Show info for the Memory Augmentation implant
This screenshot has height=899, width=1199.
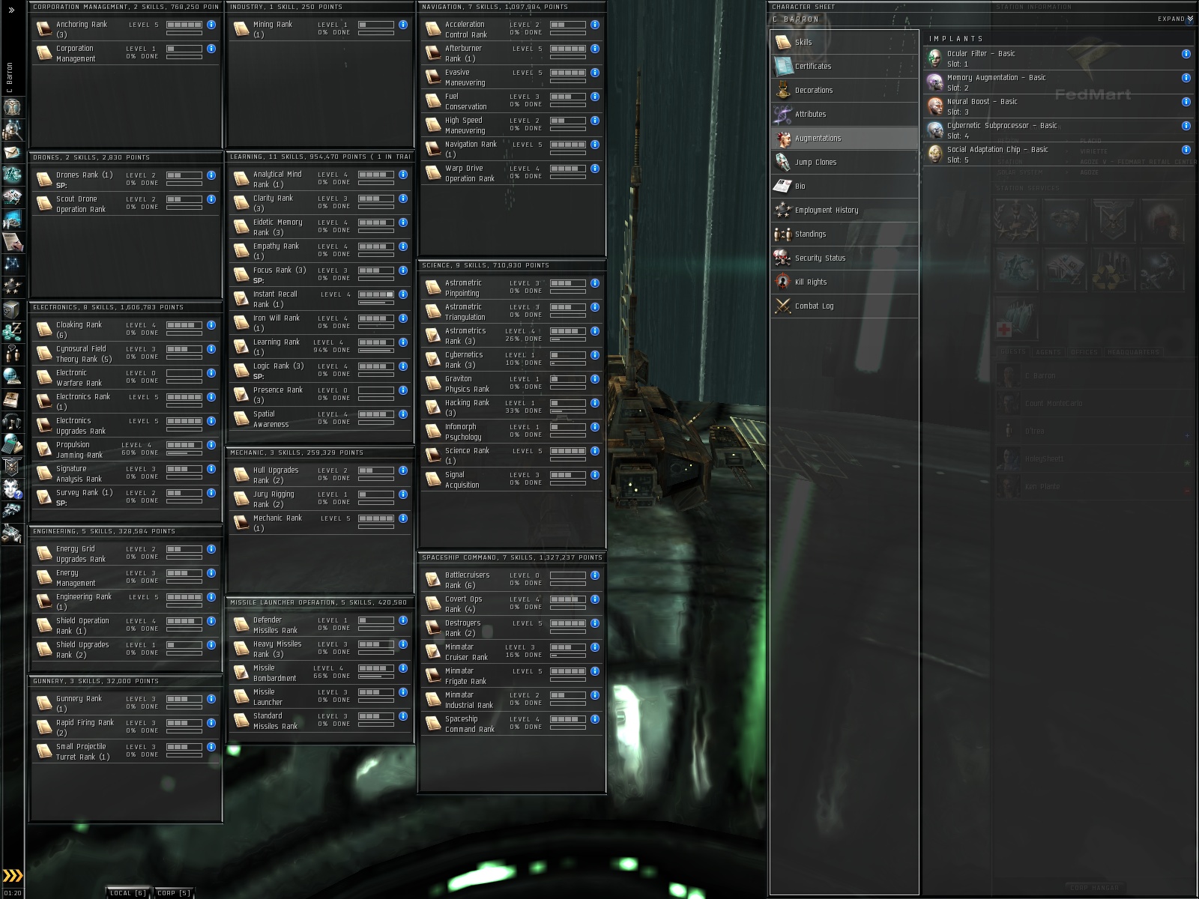[x=1186, y=78]
